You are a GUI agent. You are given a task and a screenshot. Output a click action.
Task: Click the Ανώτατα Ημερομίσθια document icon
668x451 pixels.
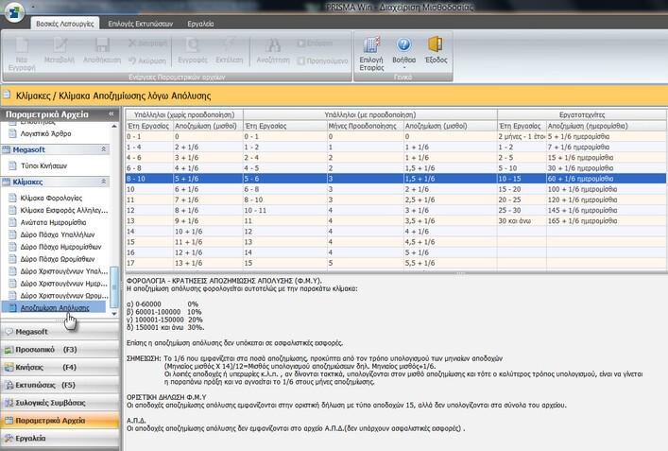pos(13,222)
